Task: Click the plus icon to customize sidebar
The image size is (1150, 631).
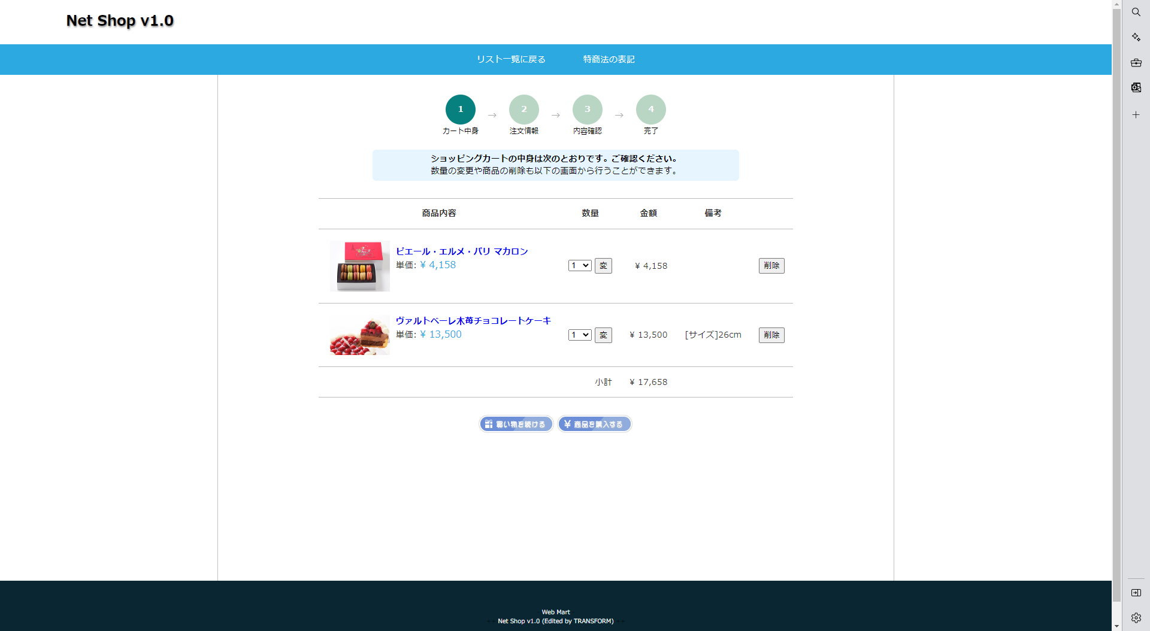Action: tap(1136, 114)
